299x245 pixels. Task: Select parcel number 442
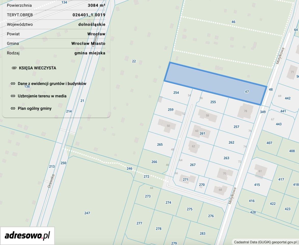pyautogui.click(x=288, y=98)
